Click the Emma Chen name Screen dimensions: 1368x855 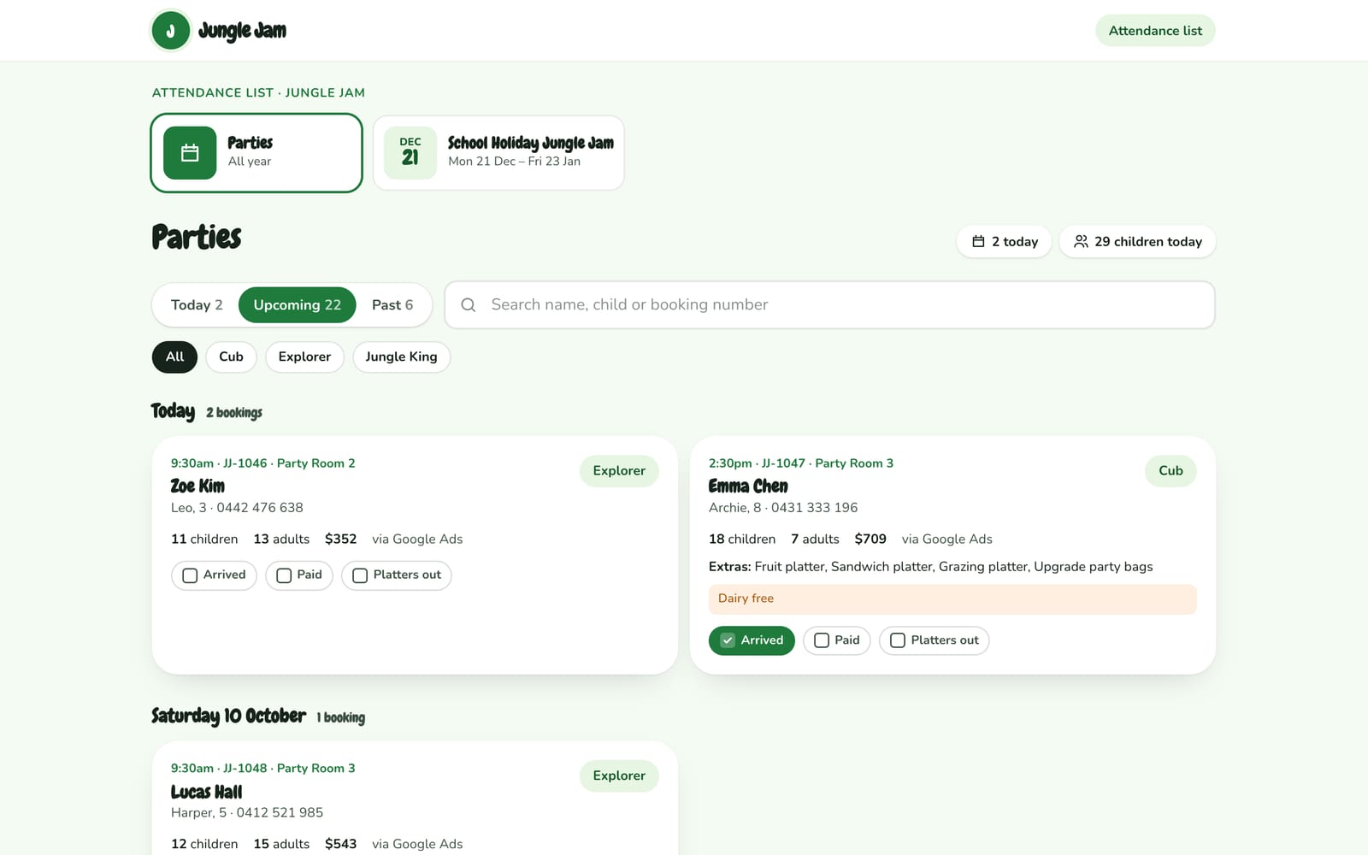pos(748,486)
